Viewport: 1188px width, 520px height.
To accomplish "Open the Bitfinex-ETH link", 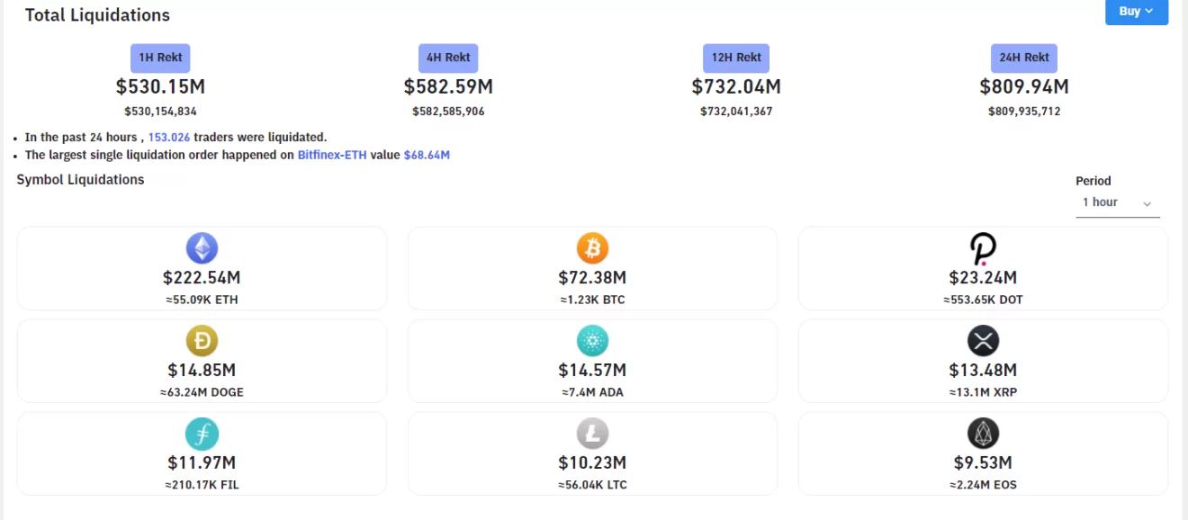I will click(x=332, y=155).
